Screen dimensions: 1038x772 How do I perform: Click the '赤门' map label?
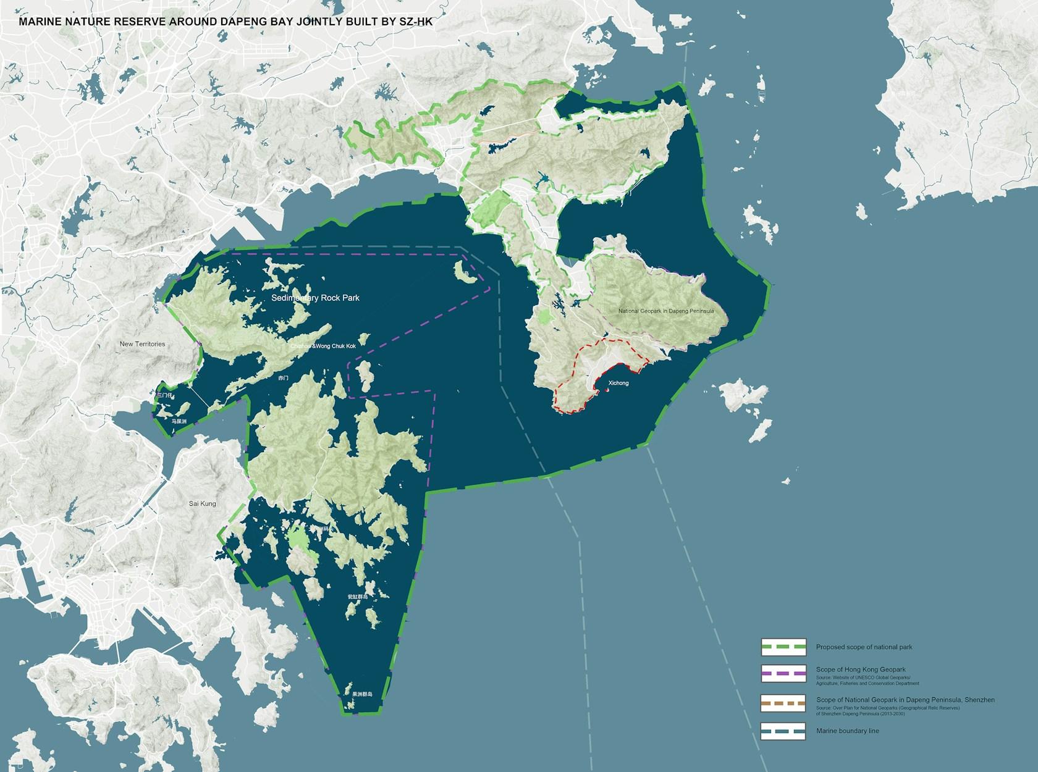pyautogui.click(x=283, y=377)
